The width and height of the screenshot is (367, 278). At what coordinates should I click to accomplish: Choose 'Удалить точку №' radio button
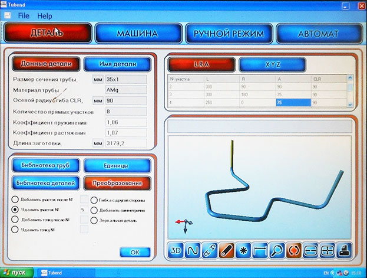pos(15,230)
